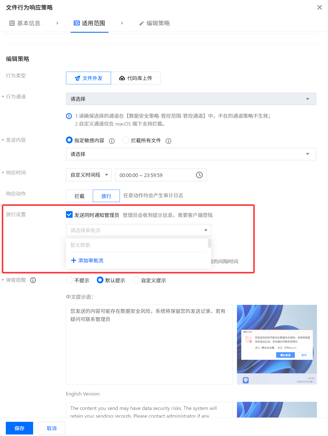Select 代码库上传 behavior type

(136, 78)
